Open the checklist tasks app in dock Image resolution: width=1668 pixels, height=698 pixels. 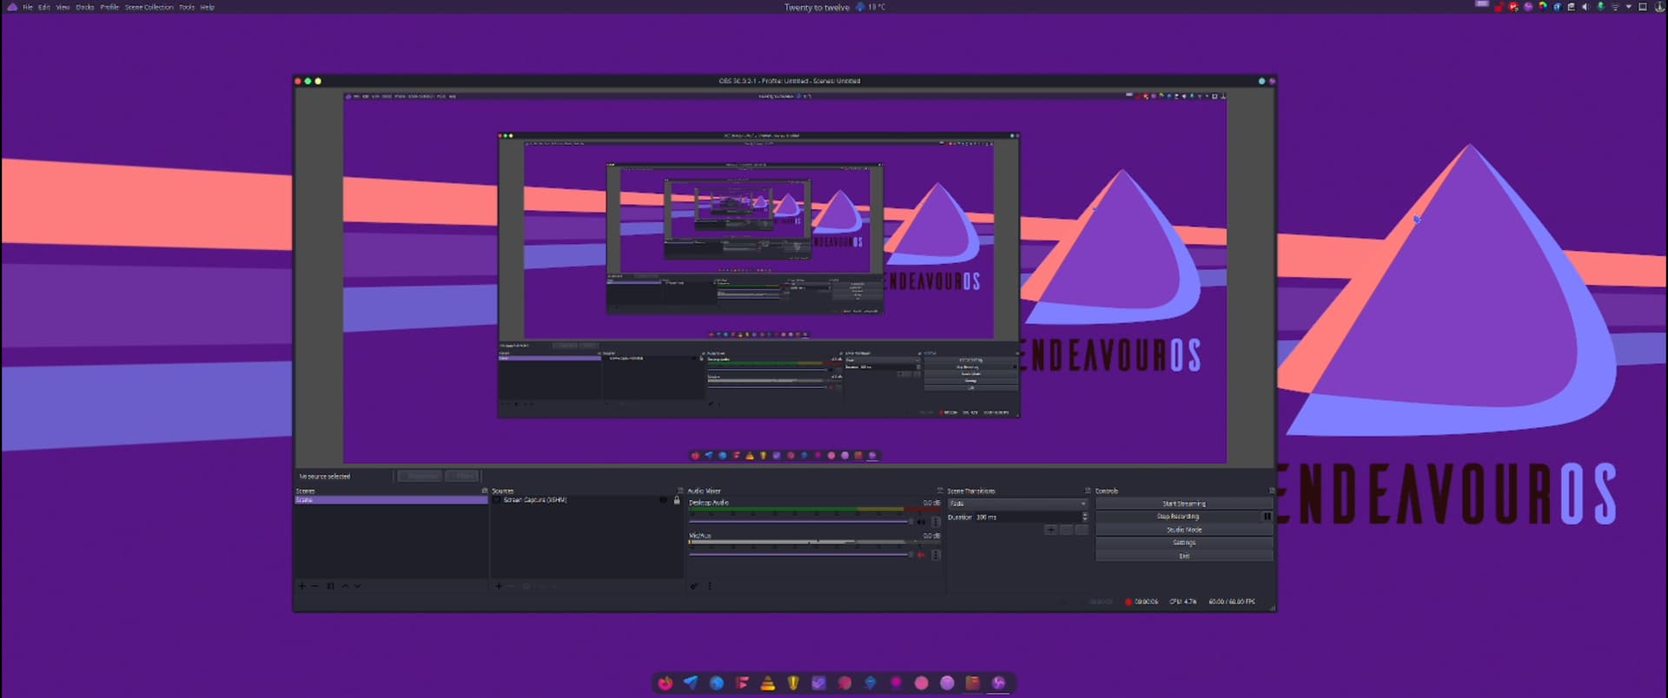818,683
